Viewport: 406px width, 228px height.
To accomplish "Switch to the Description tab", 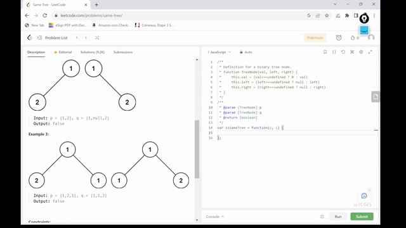I will click(36, 52).
